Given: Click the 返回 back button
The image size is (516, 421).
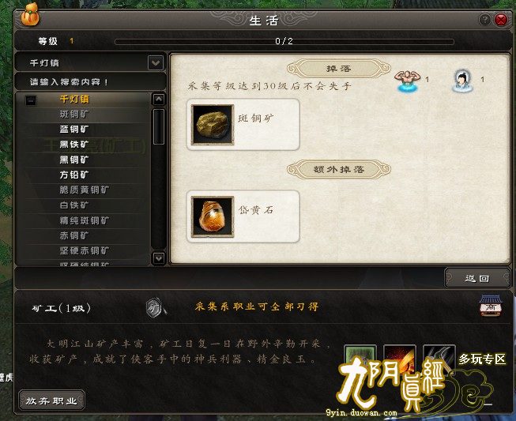Looking at the screenshot, I should tap(477, 278).
